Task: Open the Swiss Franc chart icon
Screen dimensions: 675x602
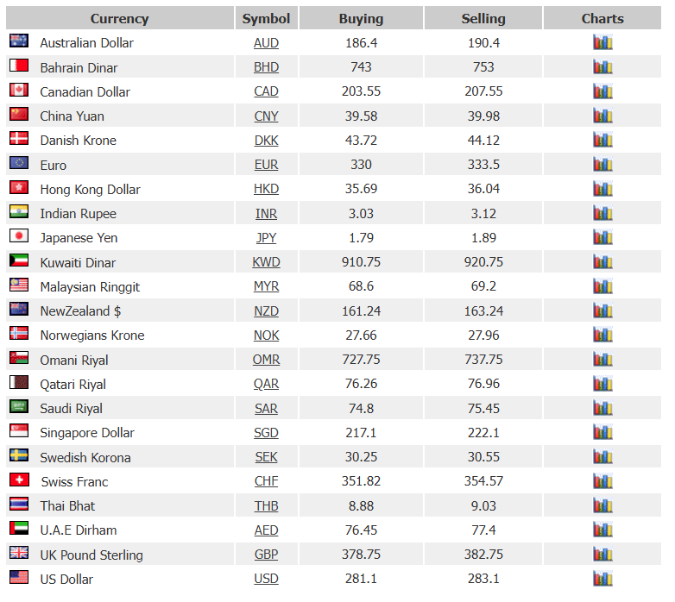Action: coord(602,481)
